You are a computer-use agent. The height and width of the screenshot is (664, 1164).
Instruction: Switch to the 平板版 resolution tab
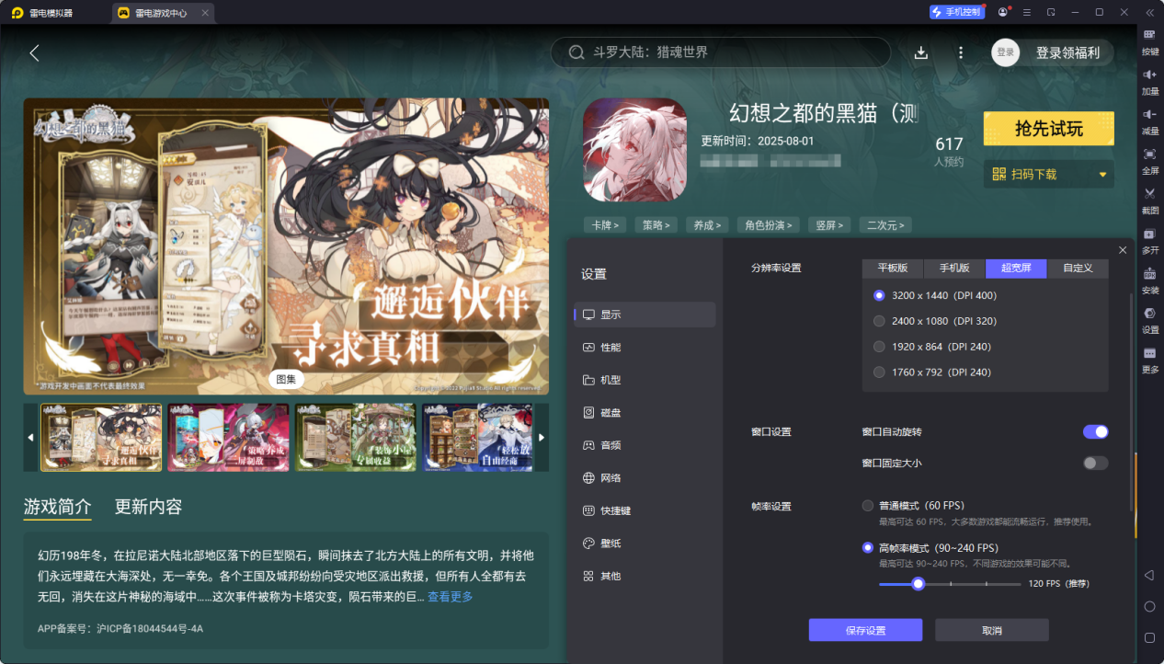(892, 269)
